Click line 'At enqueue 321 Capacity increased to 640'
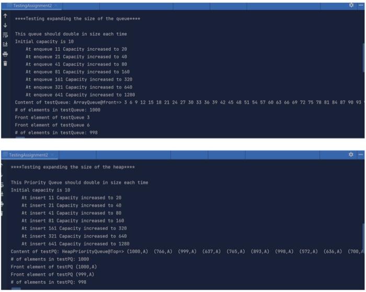Image resolution: width=366 pixels, height=292 pixels. tap(79, 87)
